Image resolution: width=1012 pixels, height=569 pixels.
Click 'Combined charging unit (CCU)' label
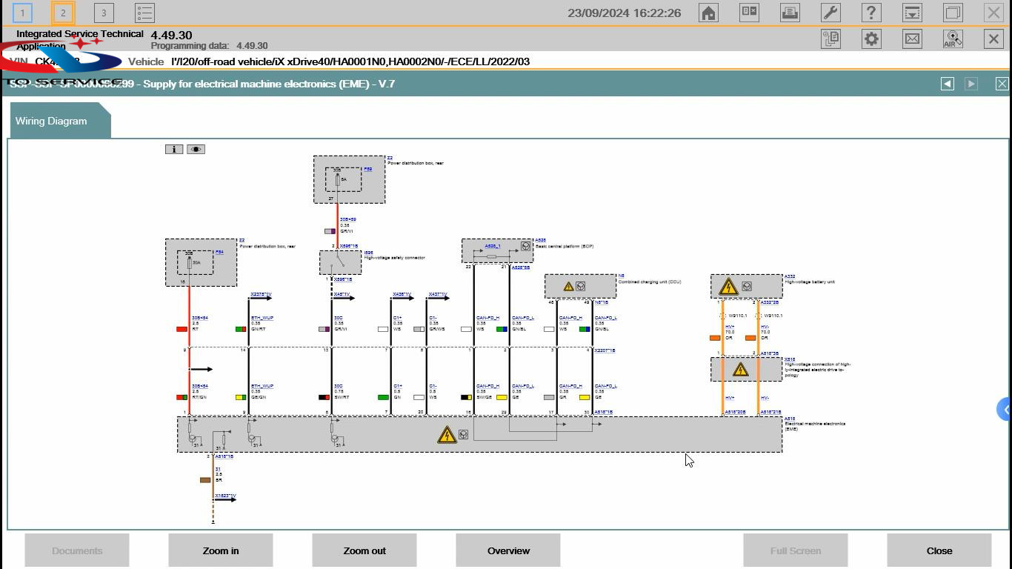click(x=650, y=282)
